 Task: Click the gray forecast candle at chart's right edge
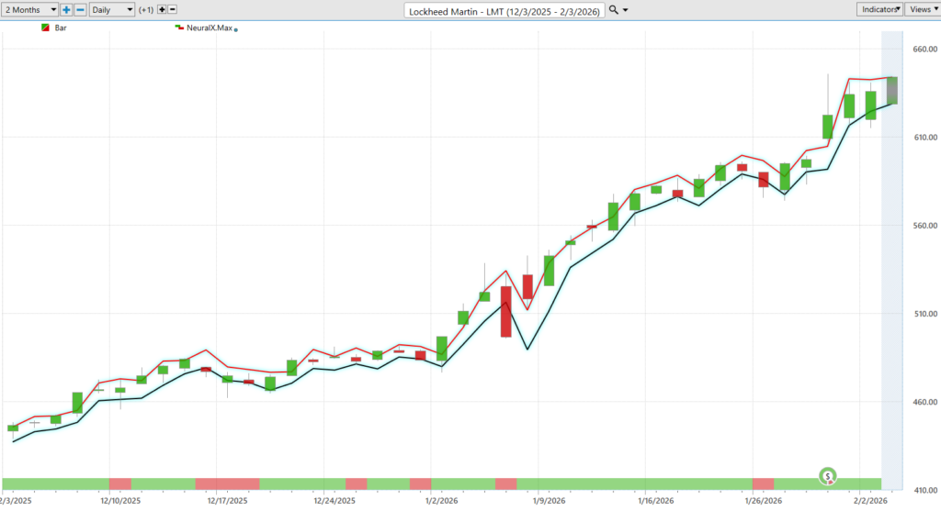pos(892,91)
